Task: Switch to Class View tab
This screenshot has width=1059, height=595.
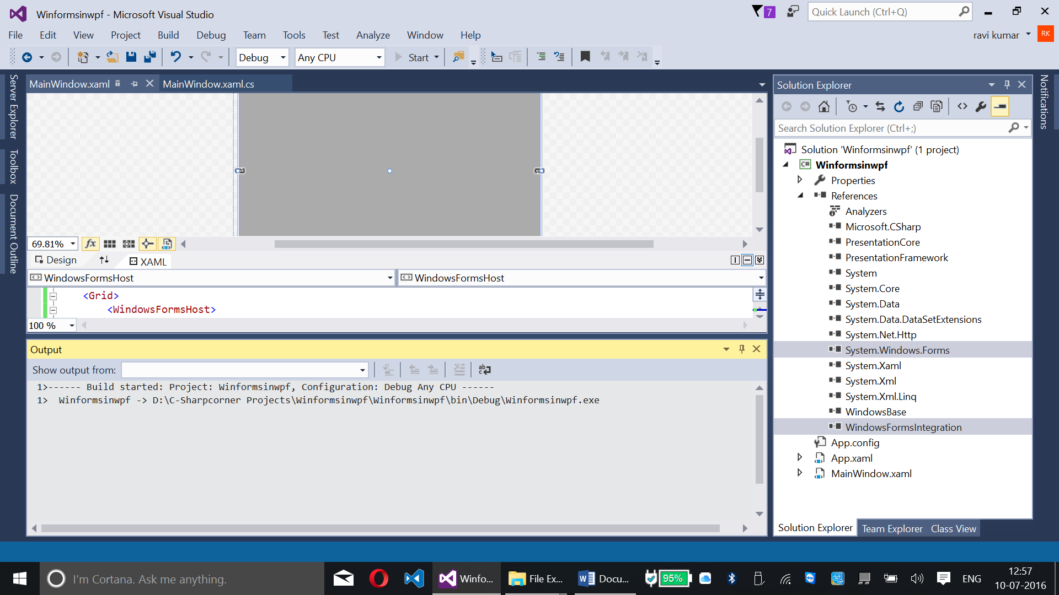Action: 953,529
